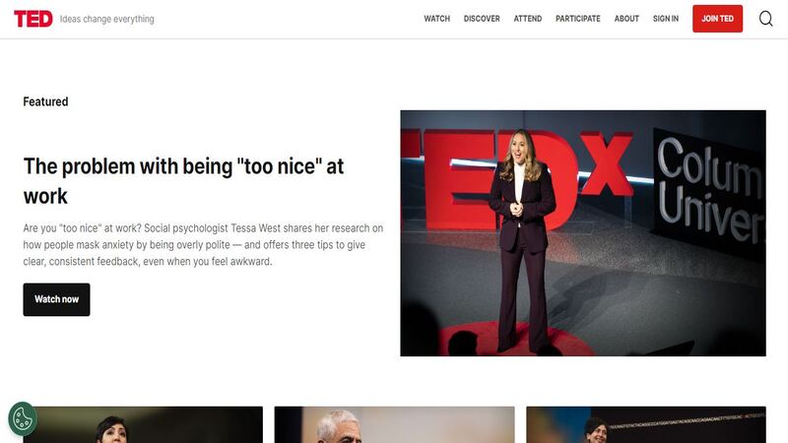Open the ABOUT menu
The height and width of the screenshot is (443, 788).
626,19
